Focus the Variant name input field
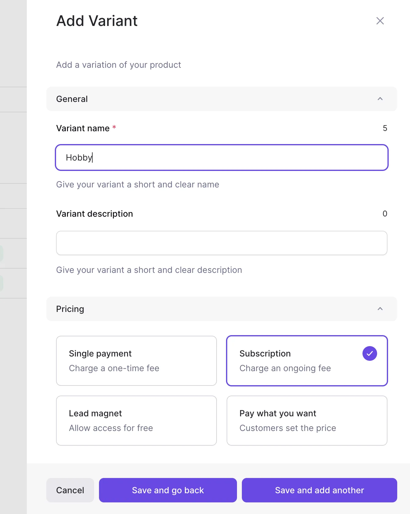410x514 pixels. coord(221,157)
